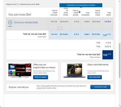Image resolution: width=121 pixels, height=107 pixels.
Task: Open the Détails link under Services résidentiels
Action: point(10,26)
